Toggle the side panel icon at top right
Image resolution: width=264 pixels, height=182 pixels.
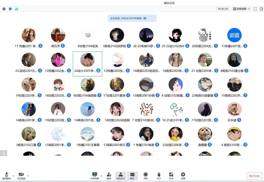click(x=261, y=9)
